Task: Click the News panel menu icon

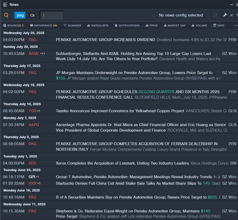Action: pos(5,4)
